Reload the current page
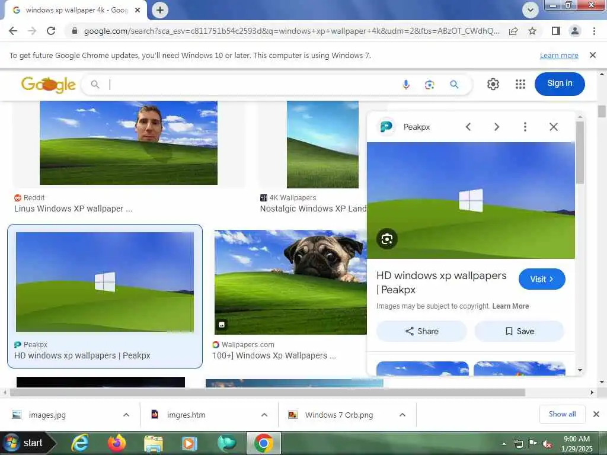The width and height of the screenshot is (607, 455). click(51, 31)
